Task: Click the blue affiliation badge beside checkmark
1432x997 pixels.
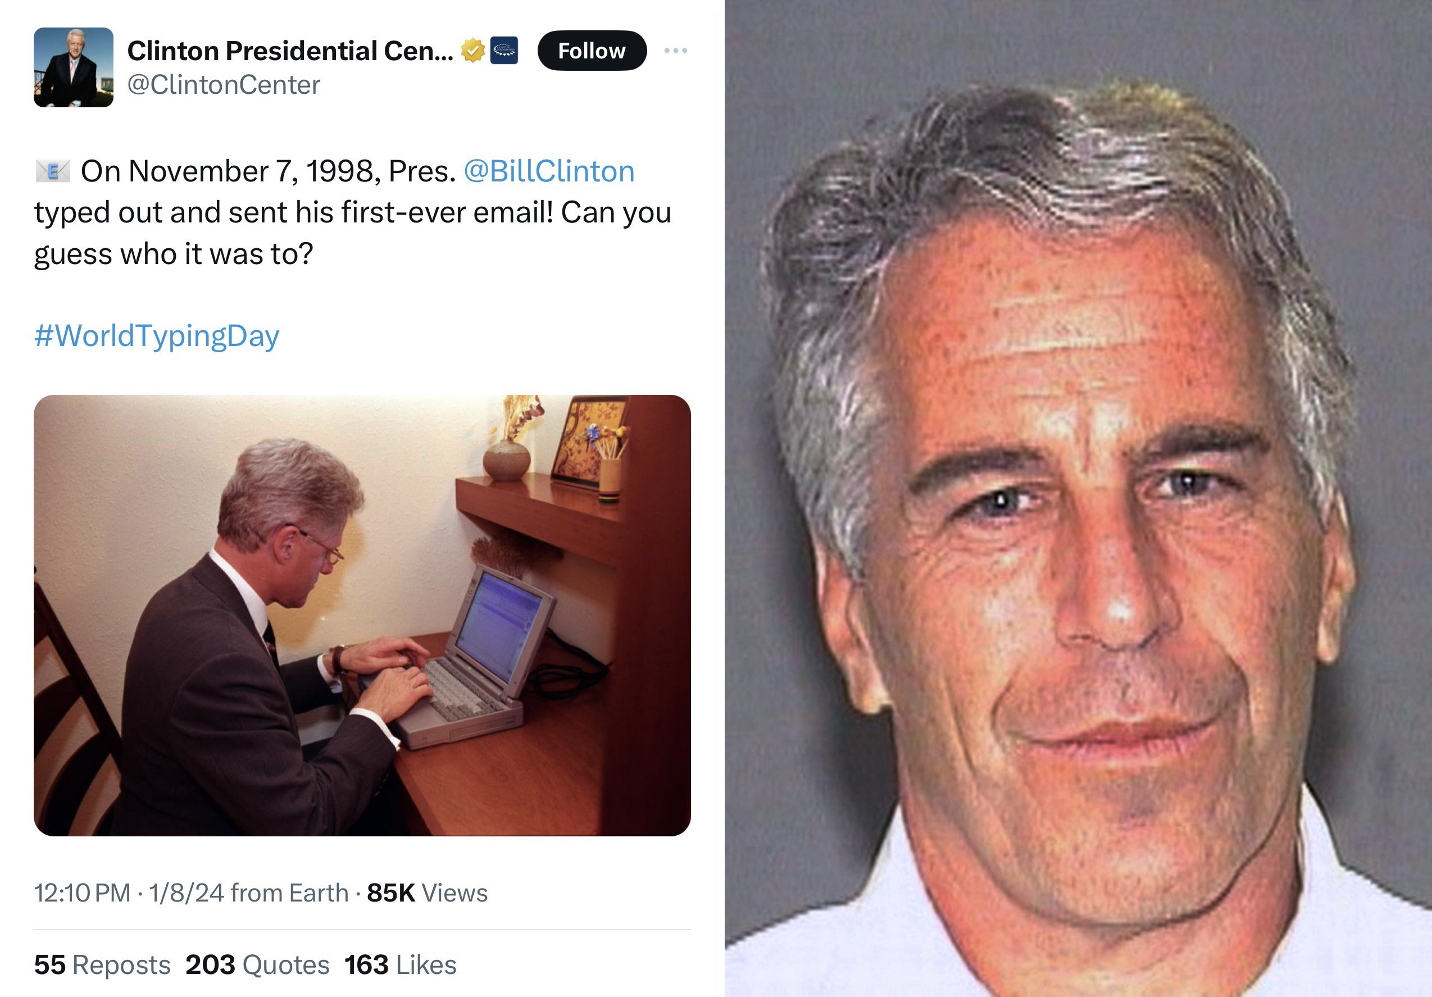Action: (x=504, y=51)
